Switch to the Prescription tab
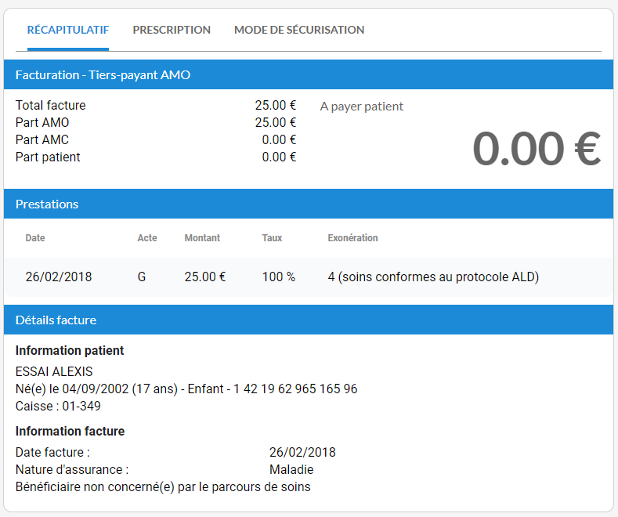Viewport: 618px width, 517px height. tap(172, 30)
